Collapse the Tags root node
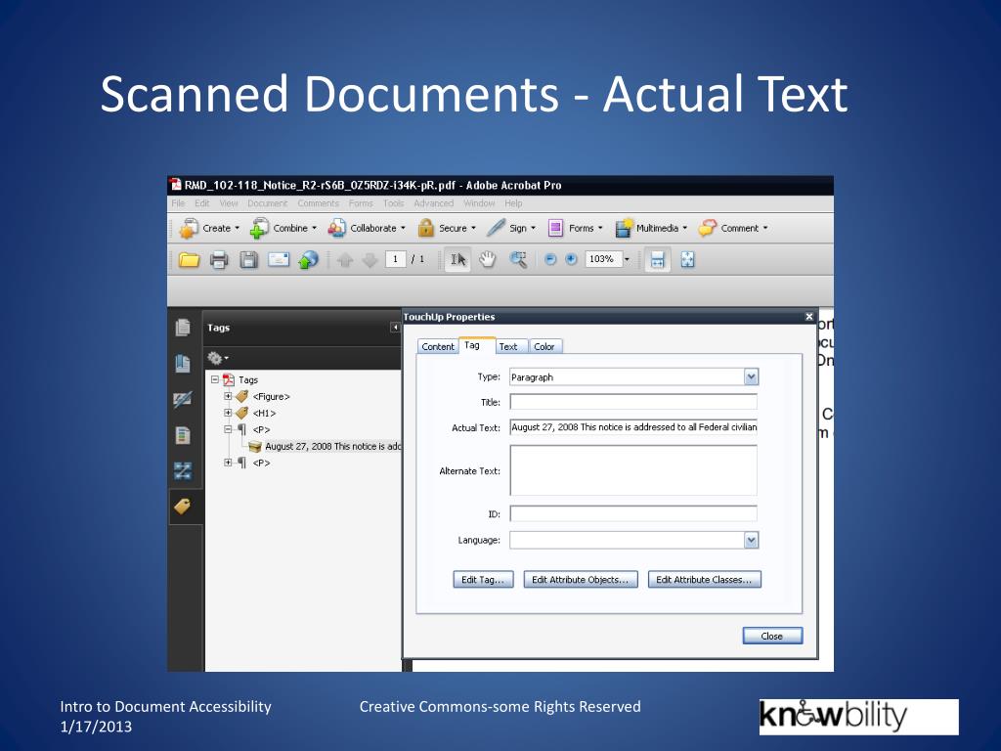 click(x=215, y=379)
